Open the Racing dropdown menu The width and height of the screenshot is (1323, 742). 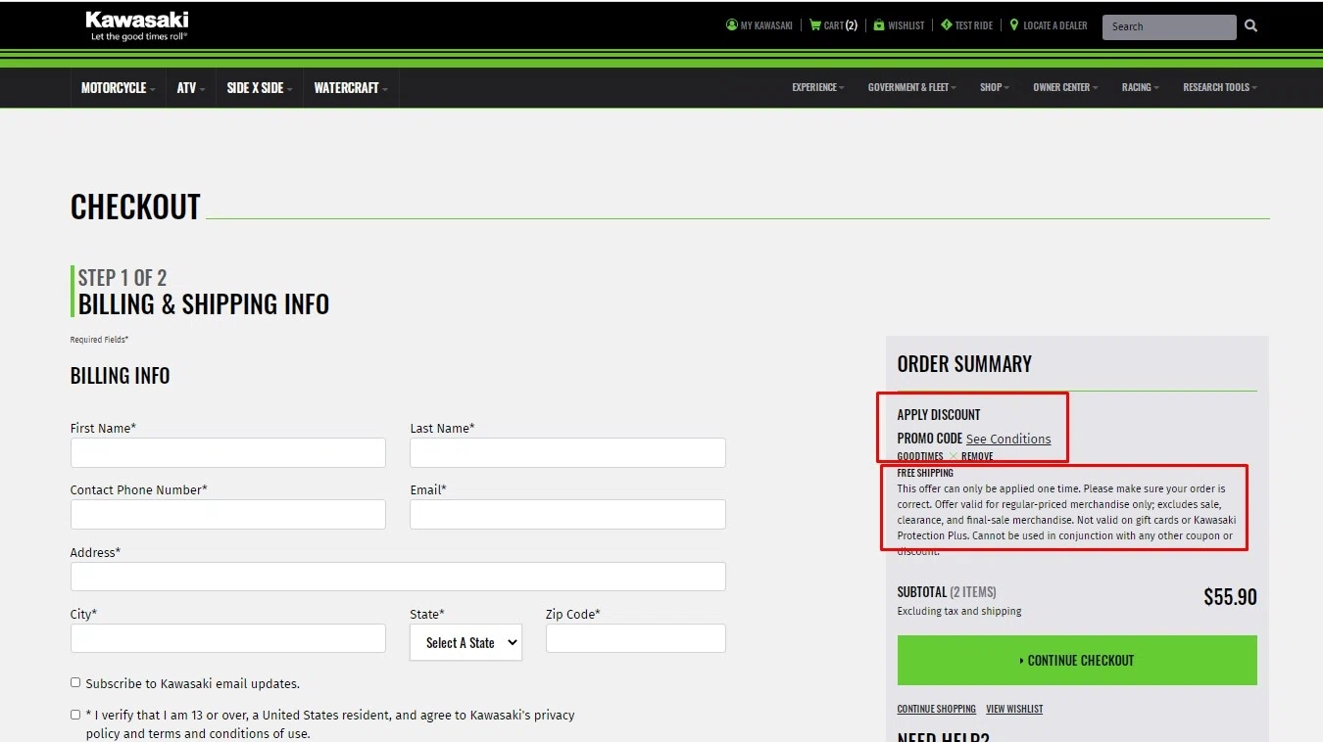1141,87
